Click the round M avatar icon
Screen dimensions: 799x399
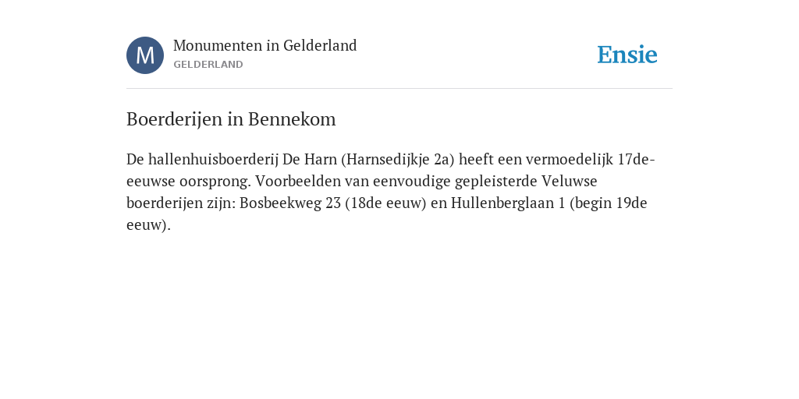(x=144, y=55)
